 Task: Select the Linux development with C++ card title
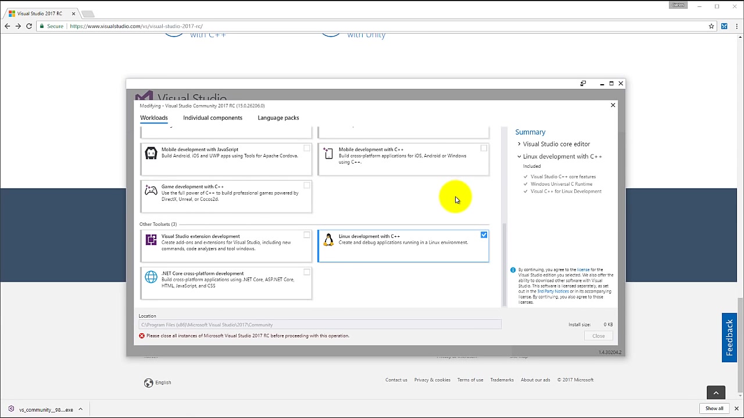click(369, 236)
